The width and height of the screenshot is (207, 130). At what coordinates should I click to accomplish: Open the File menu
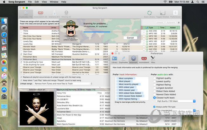click(30, 2)
